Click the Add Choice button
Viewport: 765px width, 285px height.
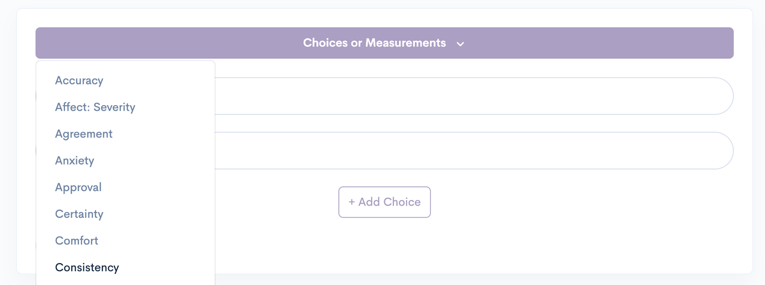pos(385,202)
